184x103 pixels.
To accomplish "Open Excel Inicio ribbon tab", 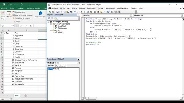I will tap(12, 9).
